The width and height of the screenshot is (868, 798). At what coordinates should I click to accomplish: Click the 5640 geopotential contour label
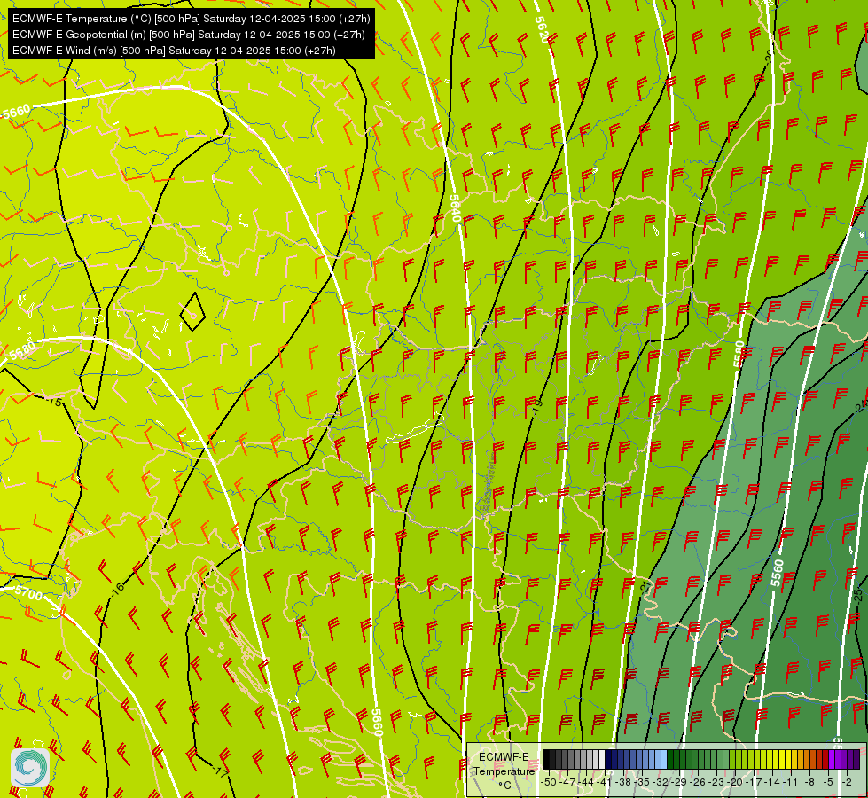tap(455, 208)
